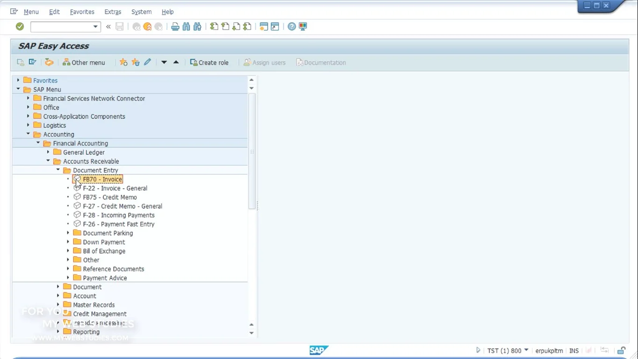Expand the General Ledger folder
Image resolution: width=638 pixels, height=359 pixels.
[48, 152]
